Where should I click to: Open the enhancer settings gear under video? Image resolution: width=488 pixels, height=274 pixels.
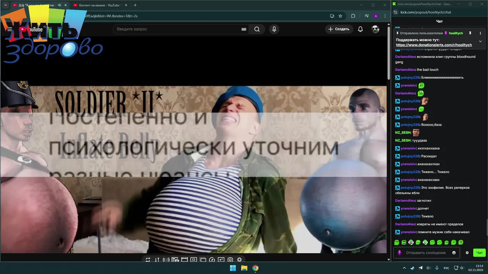coord(239,260)
